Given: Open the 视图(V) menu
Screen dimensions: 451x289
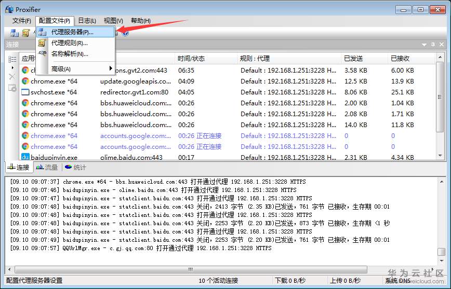Looking at the screenshot, I should (x=113, y=21).
